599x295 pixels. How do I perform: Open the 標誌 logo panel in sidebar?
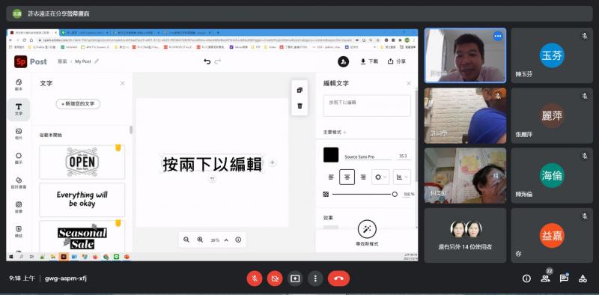[19, 231]
